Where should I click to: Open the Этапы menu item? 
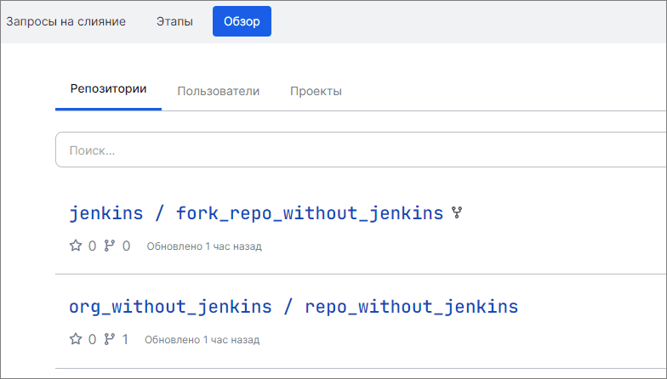(x=174, y=21)
